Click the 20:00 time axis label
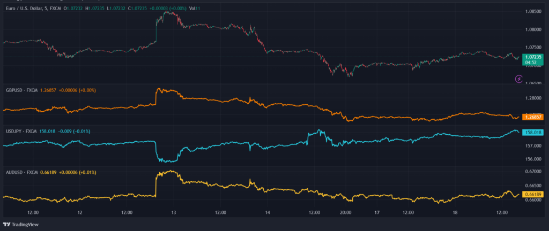 346,212
